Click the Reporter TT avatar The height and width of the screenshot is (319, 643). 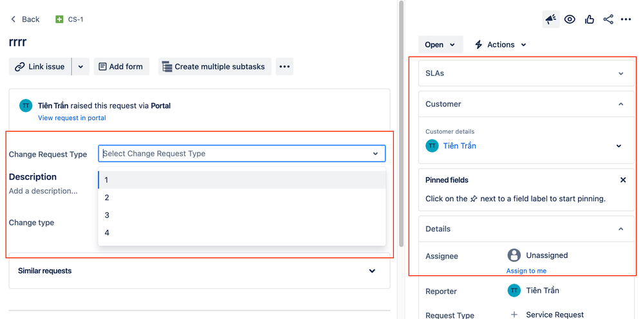click(514, 290)
